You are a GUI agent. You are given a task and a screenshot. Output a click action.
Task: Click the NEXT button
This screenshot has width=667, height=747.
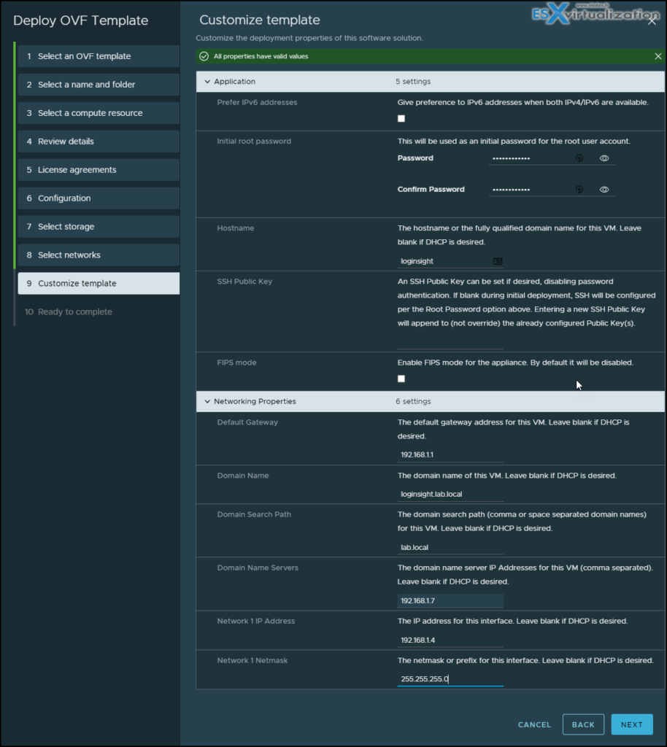[631, 724]
